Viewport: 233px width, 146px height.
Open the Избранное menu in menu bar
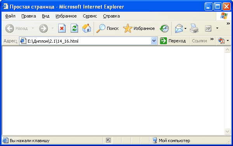pos(66,16)
